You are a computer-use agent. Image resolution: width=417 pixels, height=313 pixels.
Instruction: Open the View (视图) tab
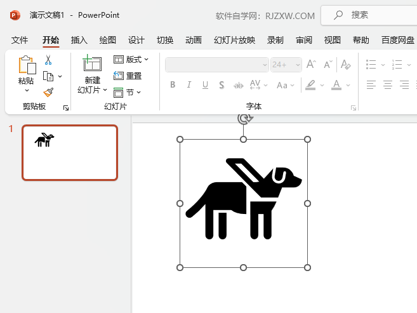pyautogui.click(x=333, y=40)
